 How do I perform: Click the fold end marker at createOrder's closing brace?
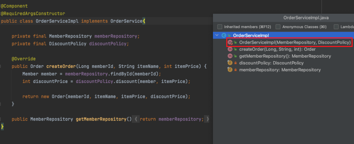pyautogui.click(x=0, y=104)
